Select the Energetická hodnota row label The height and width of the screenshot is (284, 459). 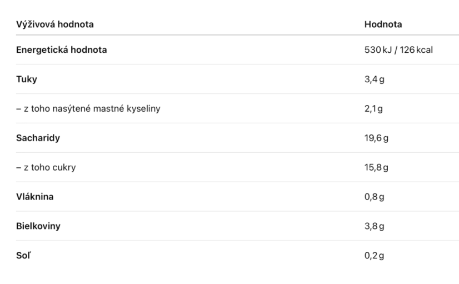click(x=62, y=50)
